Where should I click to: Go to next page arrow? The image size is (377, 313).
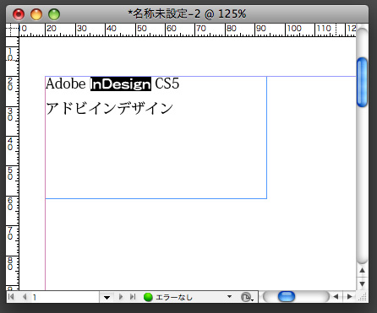pyautogui.click(x=121, y=297)
